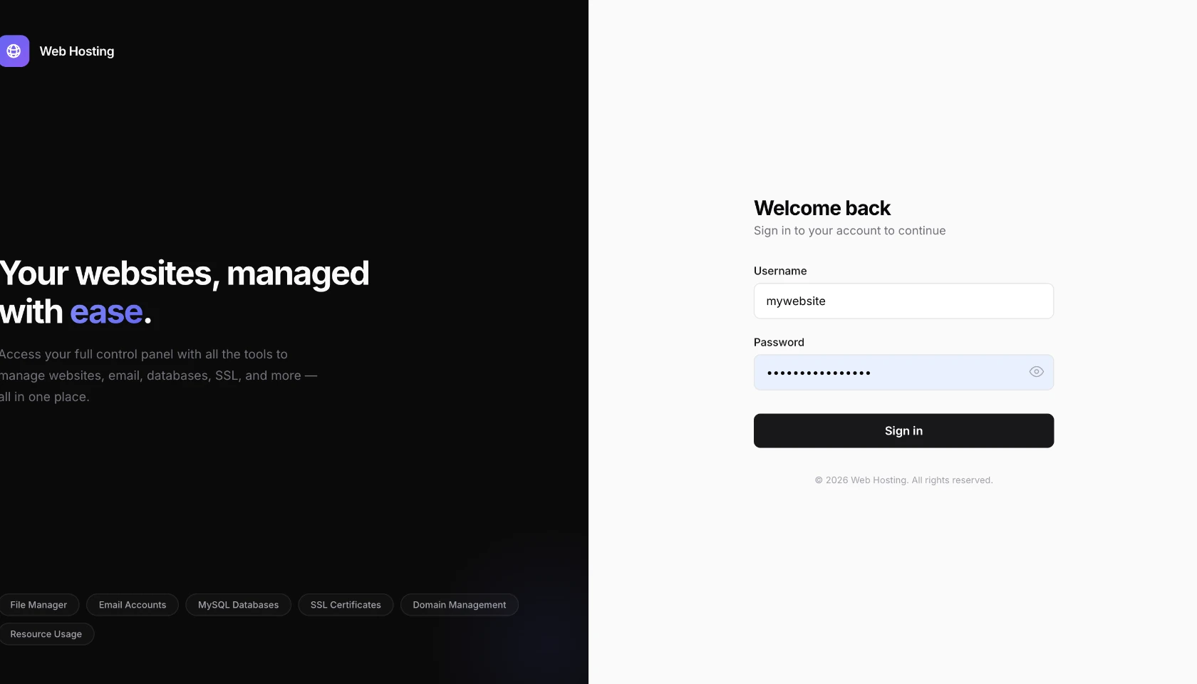
Task: Click the 'Access your full control panel' paragraph
Action: click(x=159, y=375)
